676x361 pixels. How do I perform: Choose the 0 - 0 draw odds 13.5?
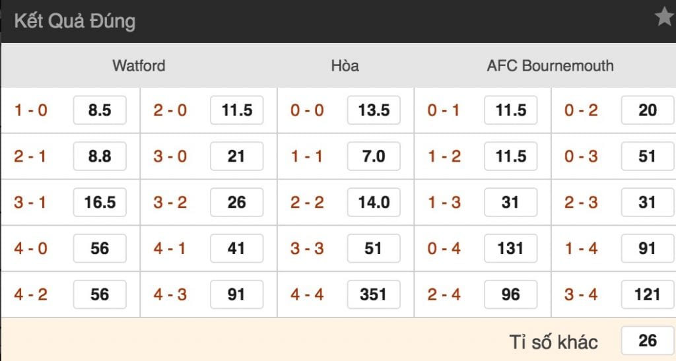pos(374,110)
